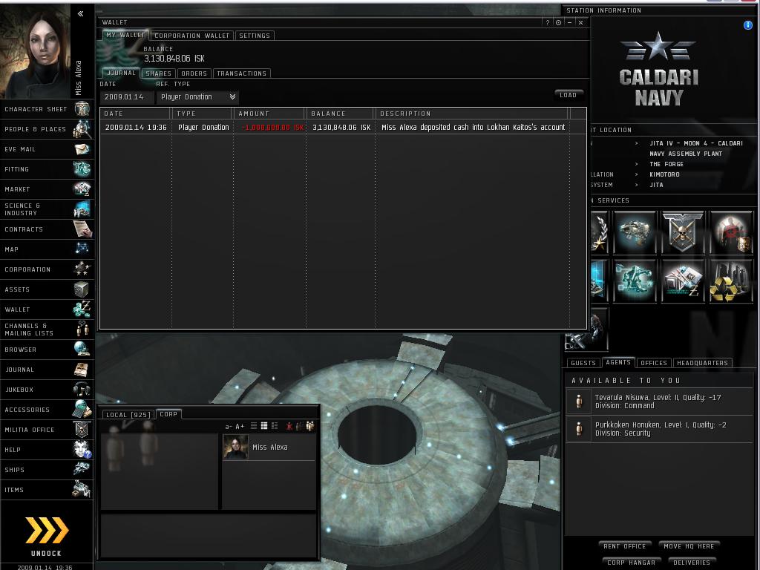This screenshot has width=760, height=570.
Task: Select Miss Alexa in corp member list
Action: coord(269,447)
